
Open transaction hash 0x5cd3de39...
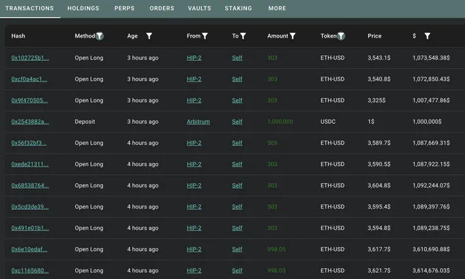(30, 207)
